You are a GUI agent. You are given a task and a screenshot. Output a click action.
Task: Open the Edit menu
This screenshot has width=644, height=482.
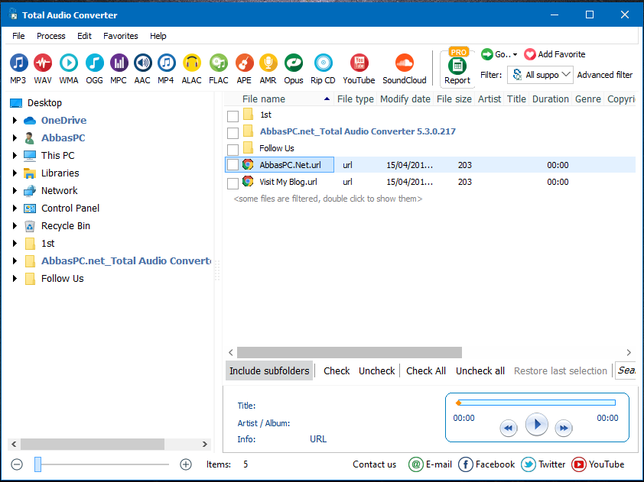pyautogui.click(x=85, y=36)
